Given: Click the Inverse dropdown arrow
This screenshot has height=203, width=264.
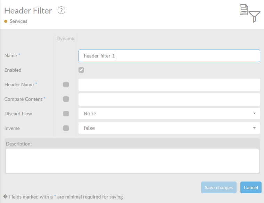Looking at the screenshot, I should tap(254, 128).
